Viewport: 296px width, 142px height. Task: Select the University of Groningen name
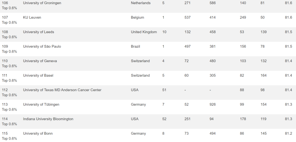point(42,3)
